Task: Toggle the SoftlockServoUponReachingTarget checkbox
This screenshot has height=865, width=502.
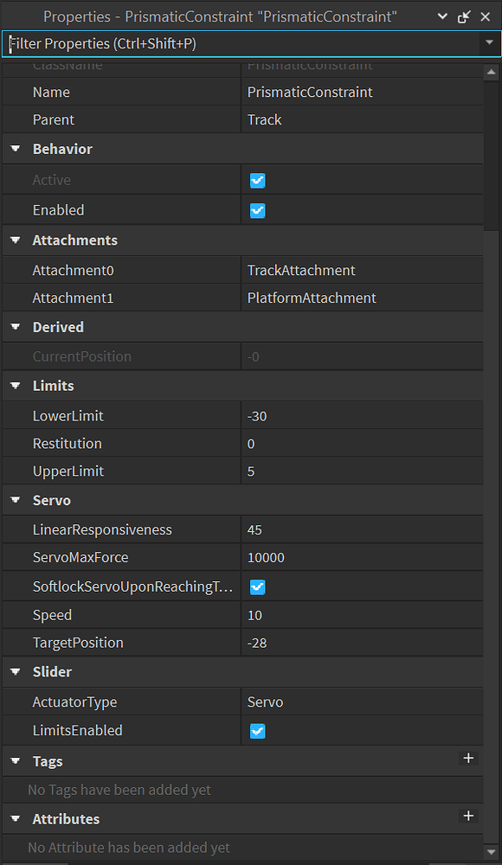Action: point(257,586)
